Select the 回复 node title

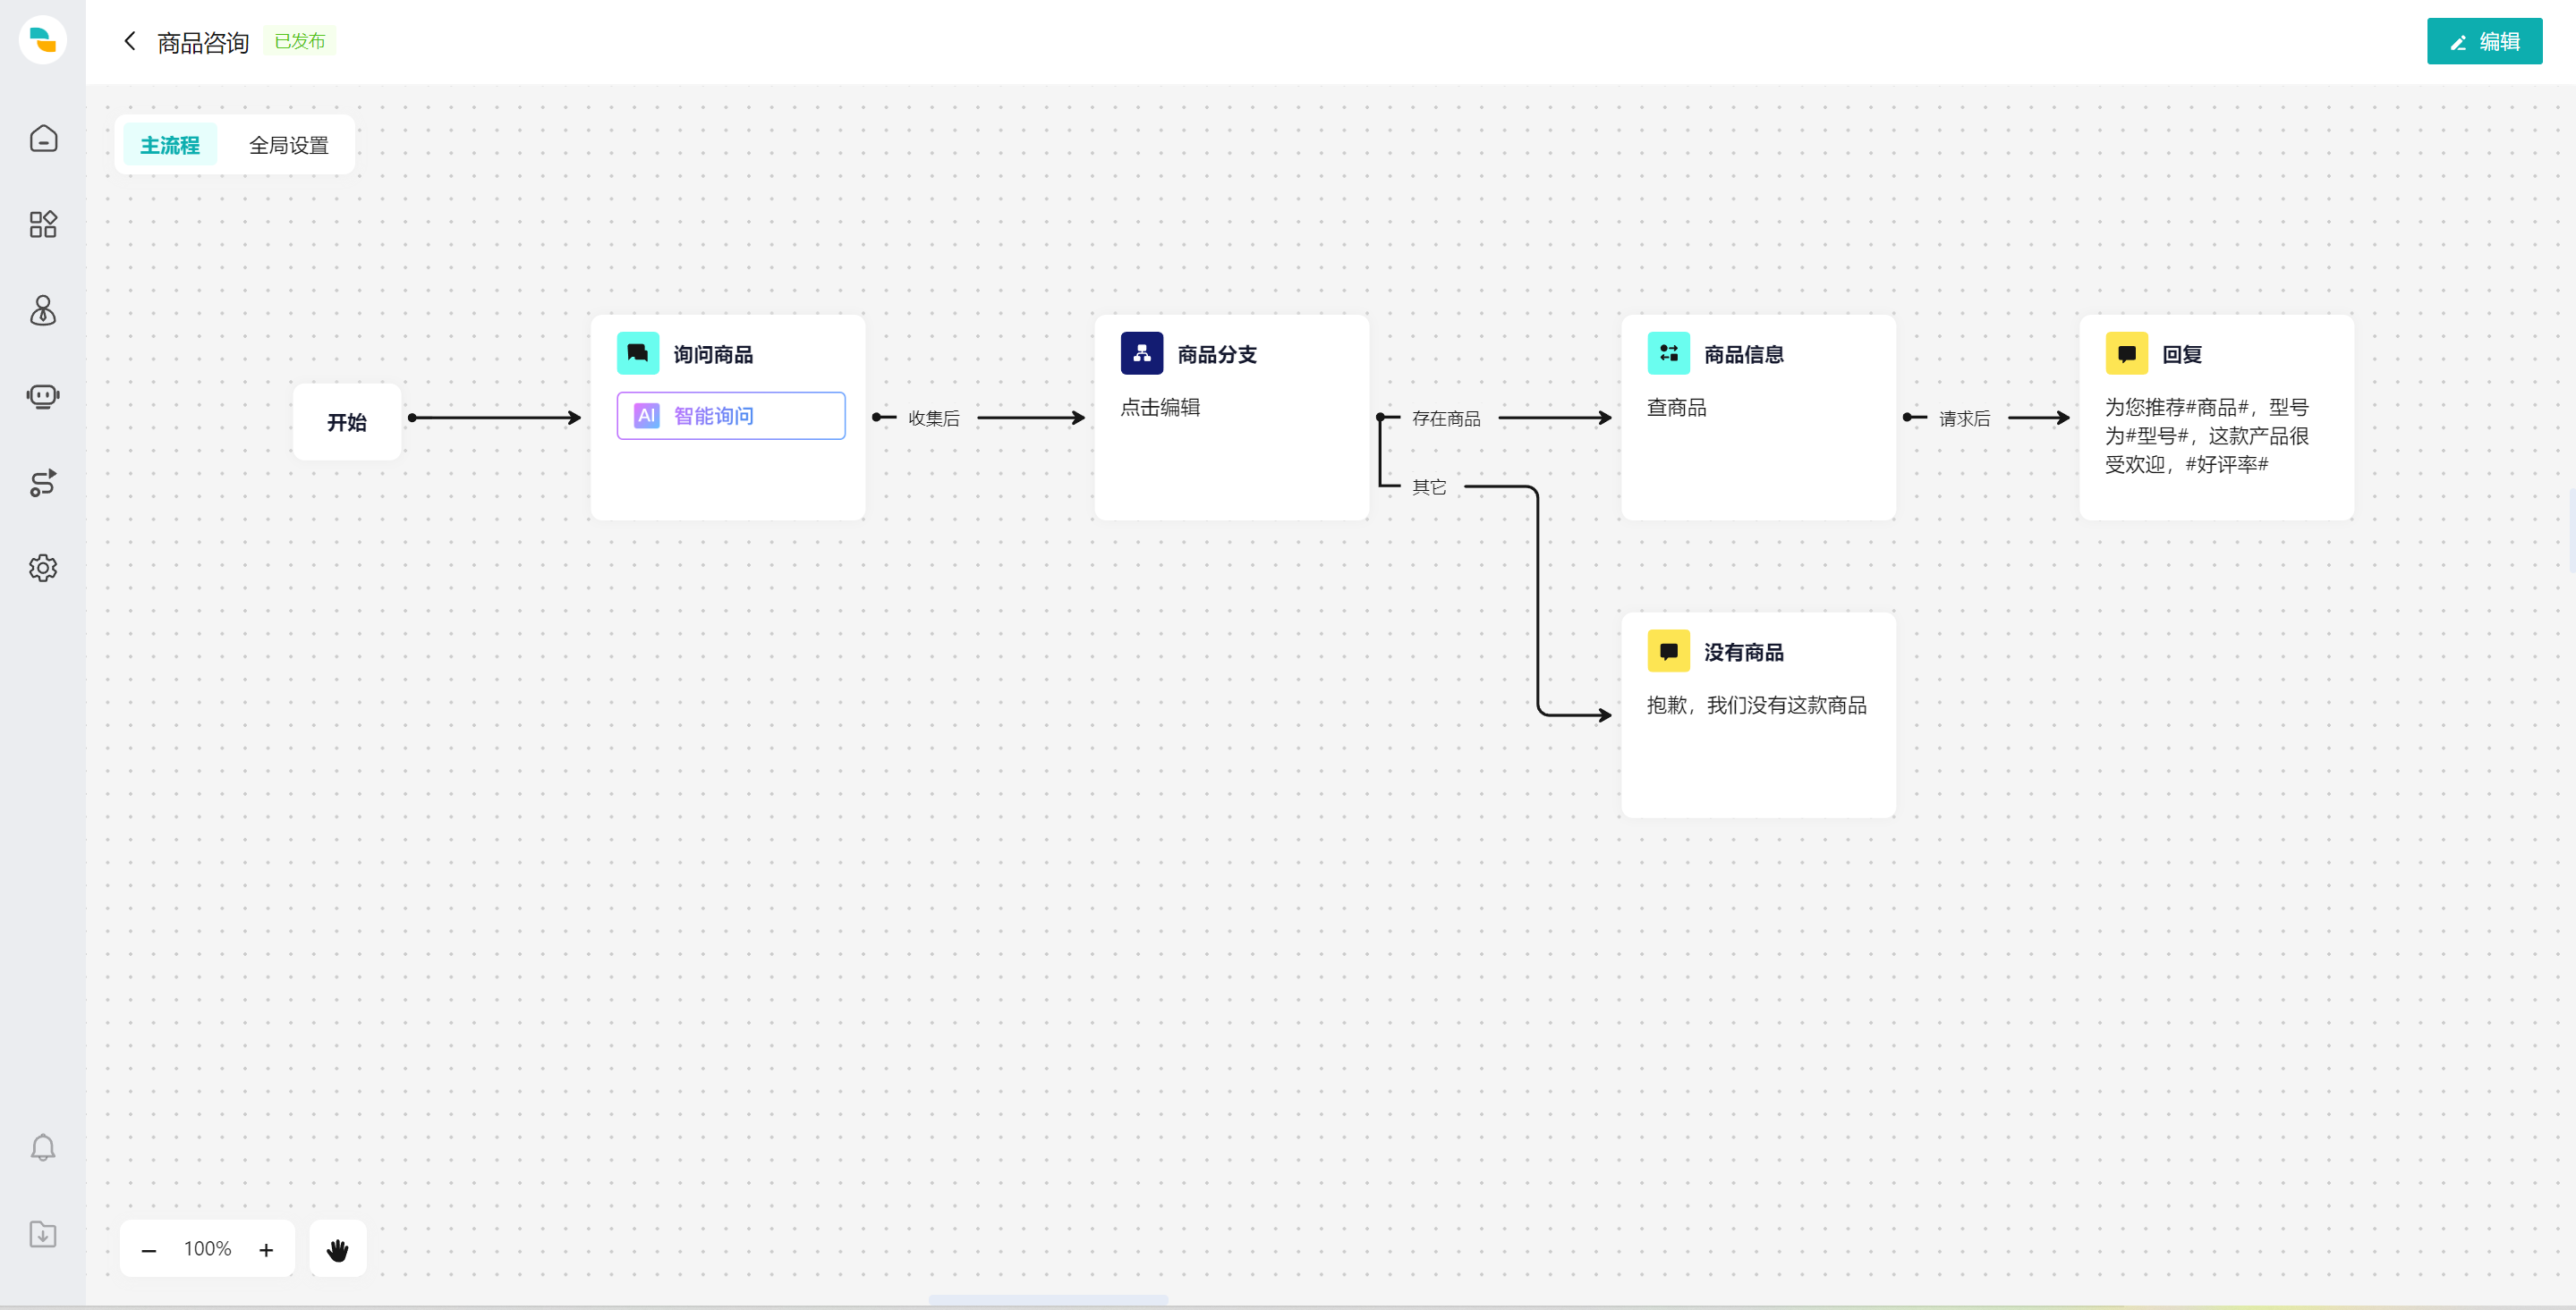point(2182,355)
